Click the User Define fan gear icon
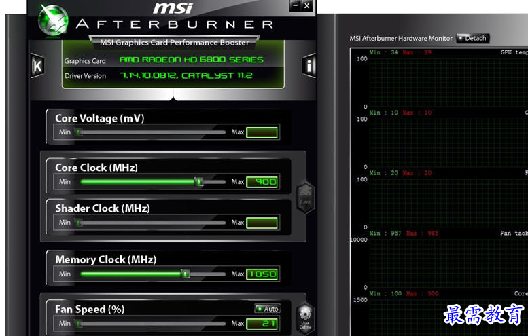The height and width of the screenshot is (336, 528). point(305,318)
